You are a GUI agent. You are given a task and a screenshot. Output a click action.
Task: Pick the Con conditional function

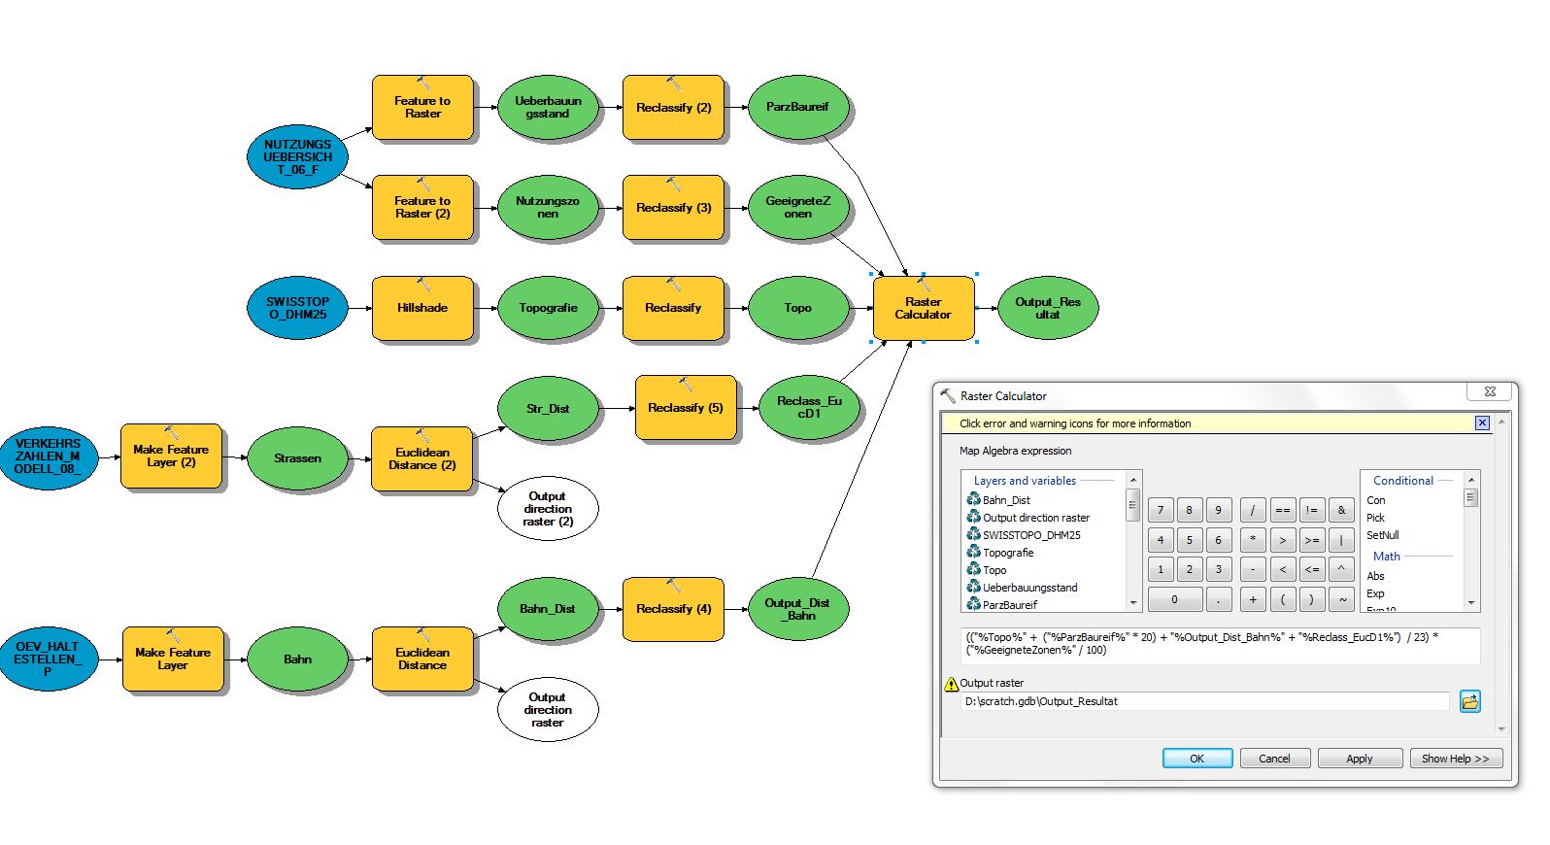point(1376,501)
